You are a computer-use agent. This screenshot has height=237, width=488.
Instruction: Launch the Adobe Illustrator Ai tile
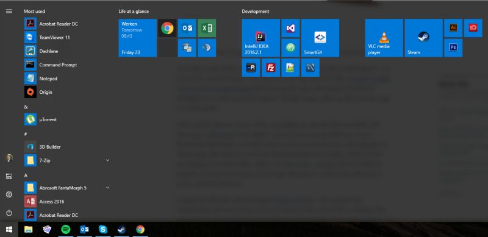click(x=453, y=28)
